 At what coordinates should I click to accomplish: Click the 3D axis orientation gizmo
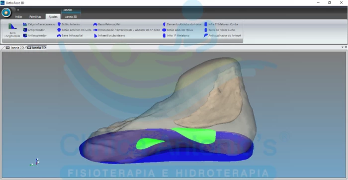pos(35,162)
